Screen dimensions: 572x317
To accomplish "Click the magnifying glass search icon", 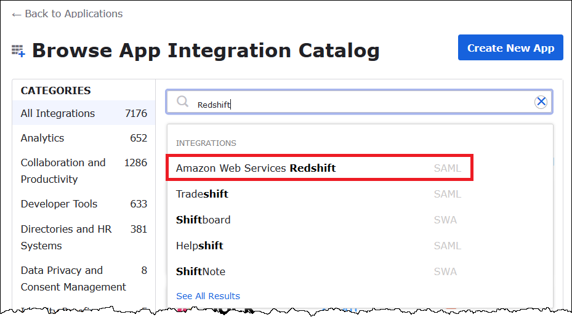I will (x=182, y=102).
